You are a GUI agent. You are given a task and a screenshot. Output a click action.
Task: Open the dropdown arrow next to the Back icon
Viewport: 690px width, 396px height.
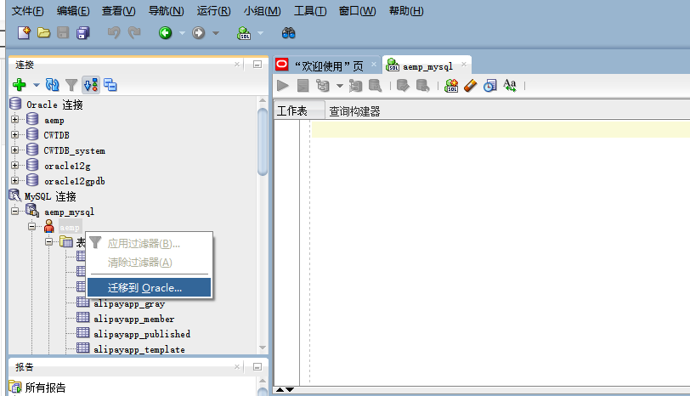(182, 33)
